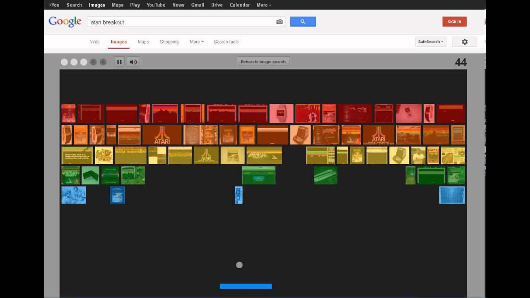Click the first red brick in top row
The image size is (530, 298).
coord(68,113)
